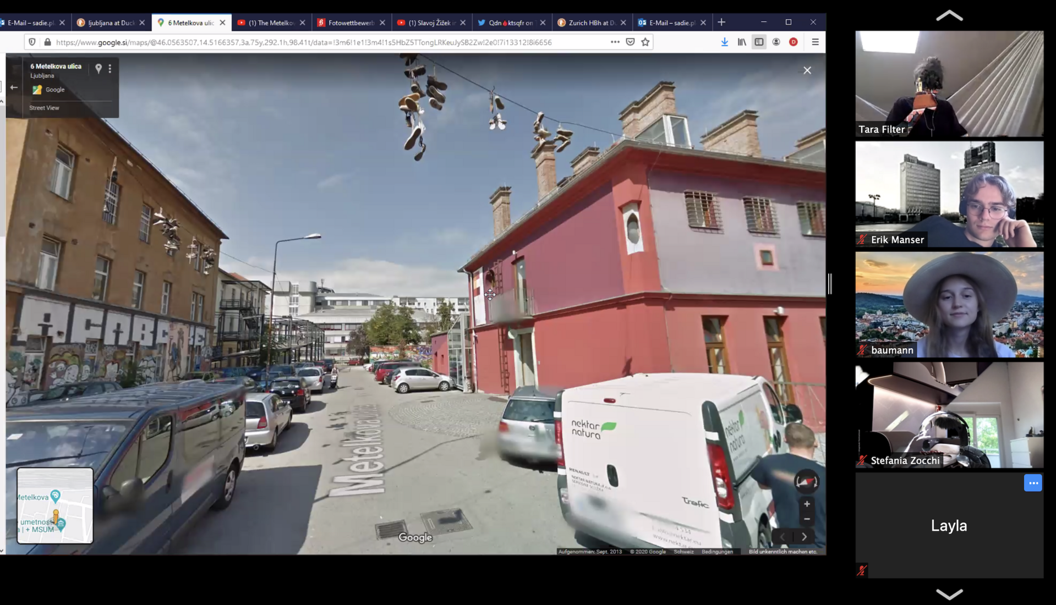The height and width of the screenshot is (605, 1056).
Task: Zoom in with Street View plus button
Action: coord(807,504)
